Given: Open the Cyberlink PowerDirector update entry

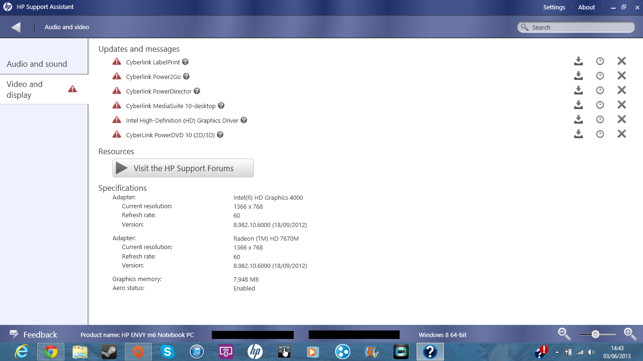Looking at the screenshot, I should [159, 91].
